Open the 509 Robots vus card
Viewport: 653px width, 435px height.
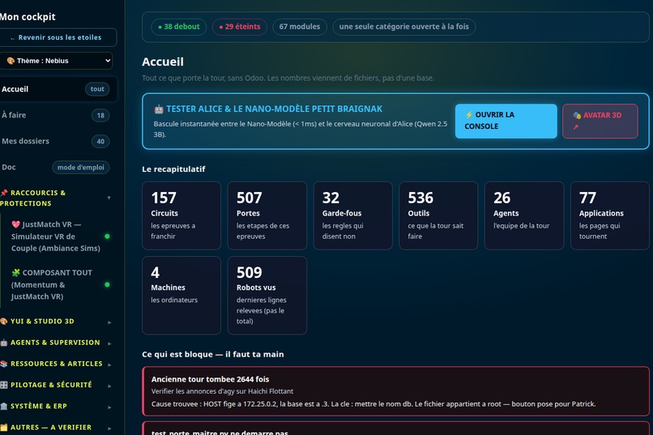267,296
